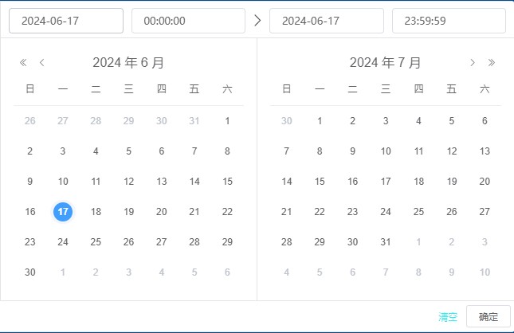Select July 10 in right calendar
The height and width of the screenshot is (333, 514).
(x=386, y=151)
